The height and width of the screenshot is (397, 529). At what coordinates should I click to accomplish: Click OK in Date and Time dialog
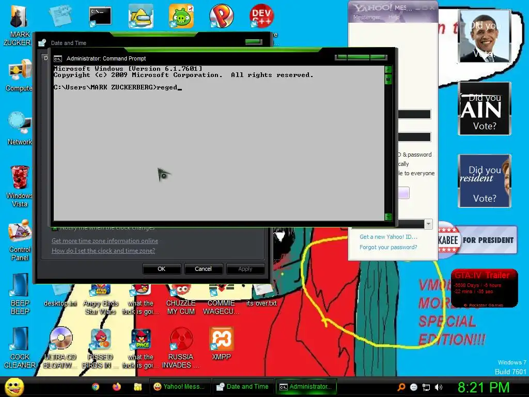(162, 269)
